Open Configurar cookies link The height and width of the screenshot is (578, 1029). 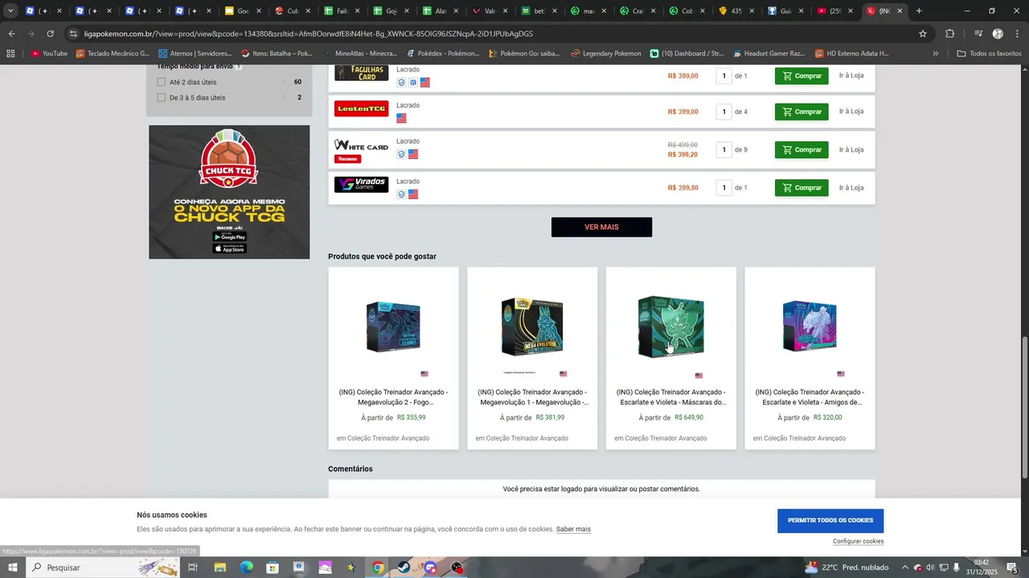coord(858,541)
